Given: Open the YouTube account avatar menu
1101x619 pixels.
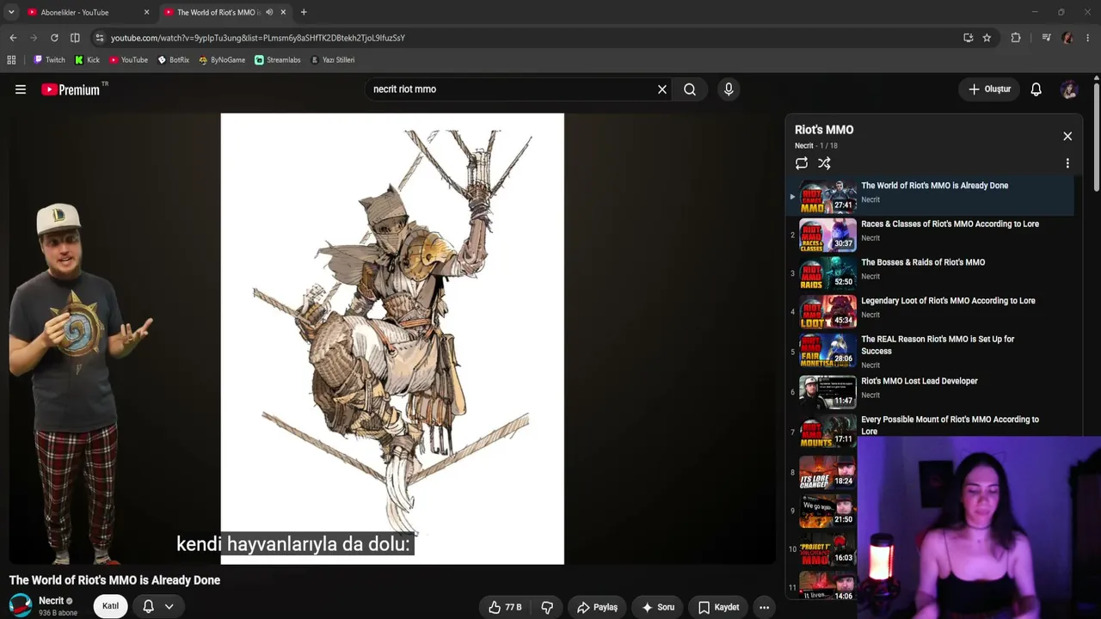Looking at the screenshot, I should point(1069,89).
